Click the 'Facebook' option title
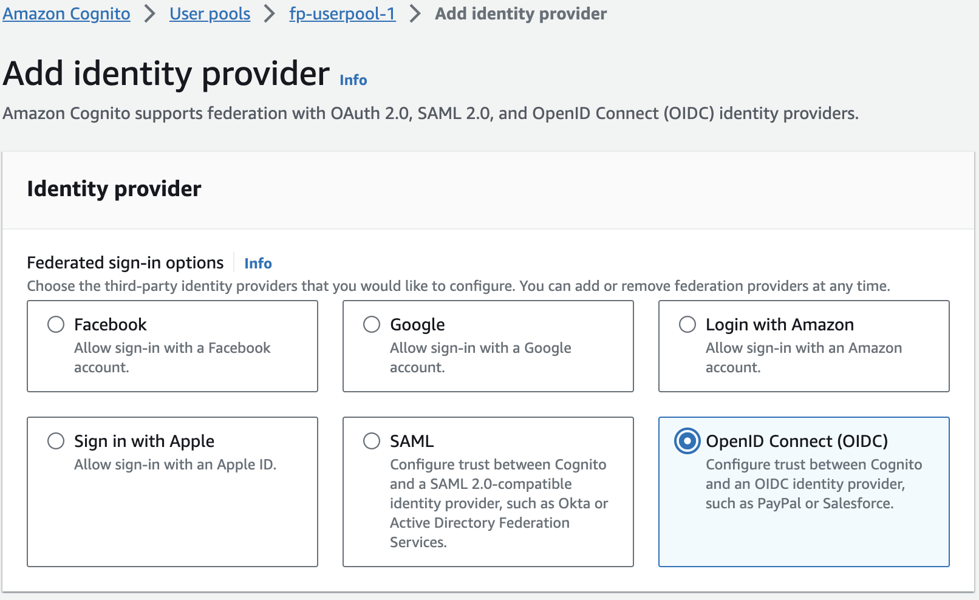Image resolution: width=979 pixels, height=600 pixels. coord(111,324)
